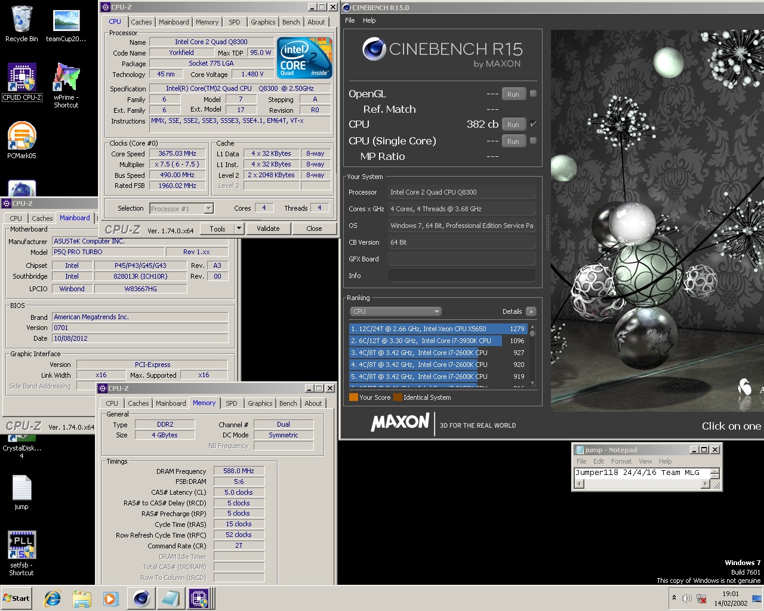Select the i7-3930K ranking entry

point(438,341)
